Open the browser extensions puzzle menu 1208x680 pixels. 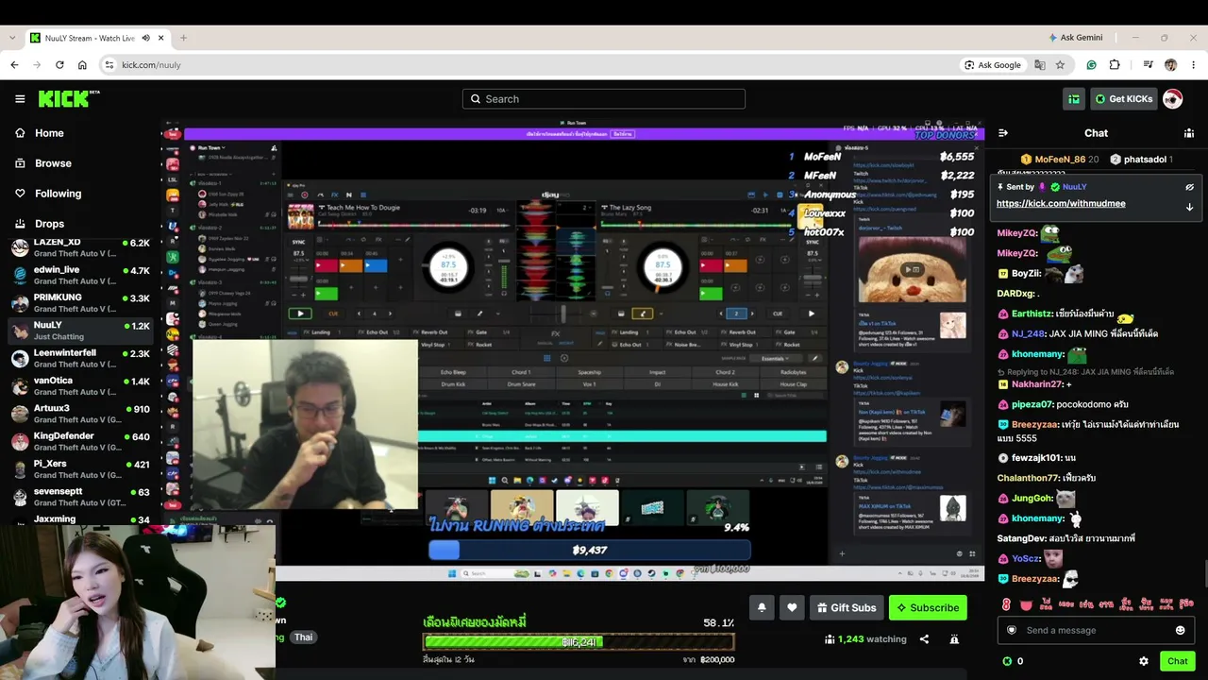1115,65
